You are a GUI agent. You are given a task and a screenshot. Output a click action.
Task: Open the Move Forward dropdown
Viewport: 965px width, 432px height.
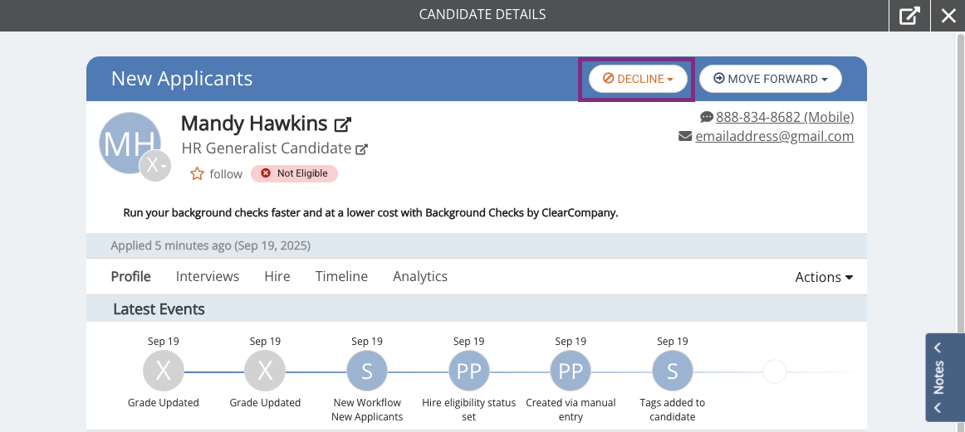770,79
